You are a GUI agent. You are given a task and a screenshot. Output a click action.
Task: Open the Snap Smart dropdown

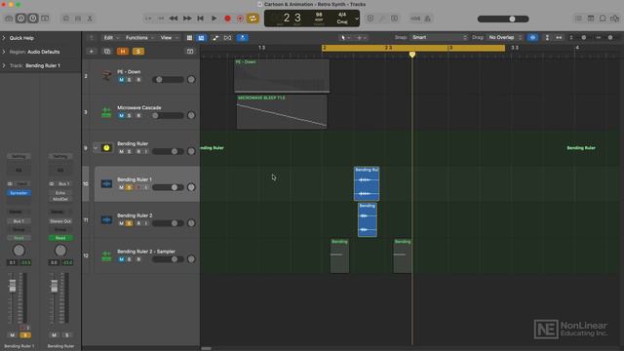(439, 37)
